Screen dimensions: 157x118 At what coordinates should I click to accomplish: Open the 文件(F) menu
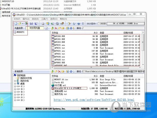pos(17,19)
